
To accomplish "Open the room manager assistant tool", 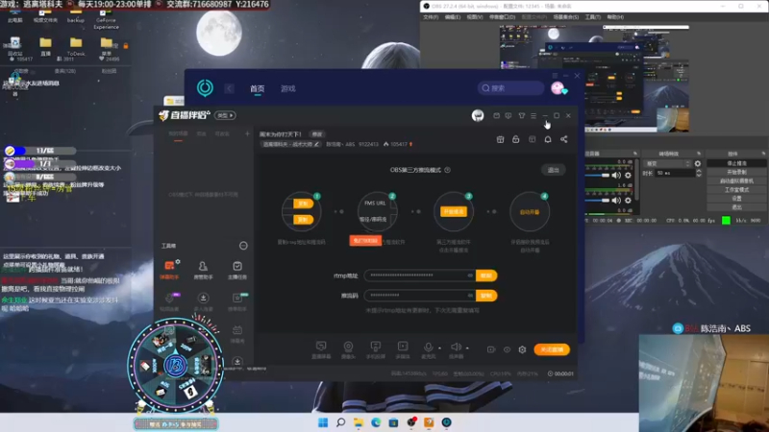I will (x=203, y=270).
